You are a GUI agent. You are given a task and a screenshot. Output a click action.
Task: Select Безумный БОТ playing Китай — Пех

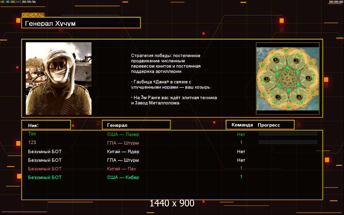pyautogui.click(x=45, y=169)
